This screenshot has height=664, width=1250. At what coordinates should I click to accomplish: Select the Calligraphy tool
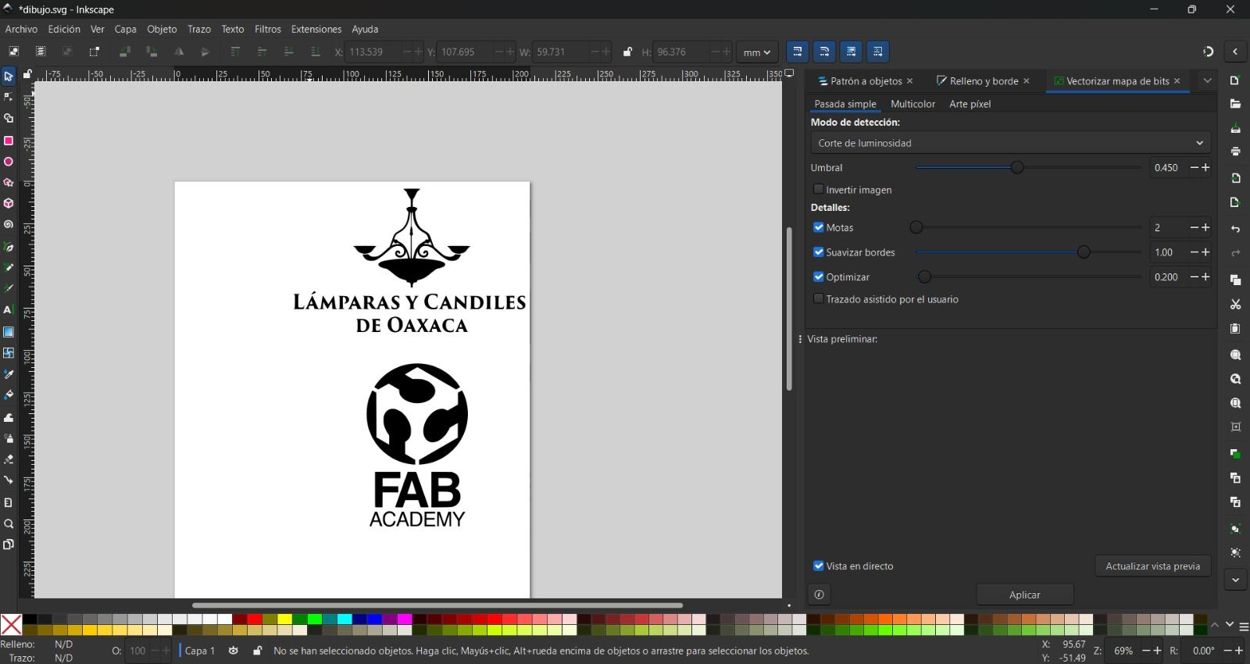(x=9, y=288)
